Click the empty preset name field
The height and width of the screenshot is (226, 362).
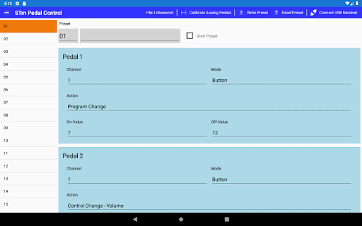(130, 36)
